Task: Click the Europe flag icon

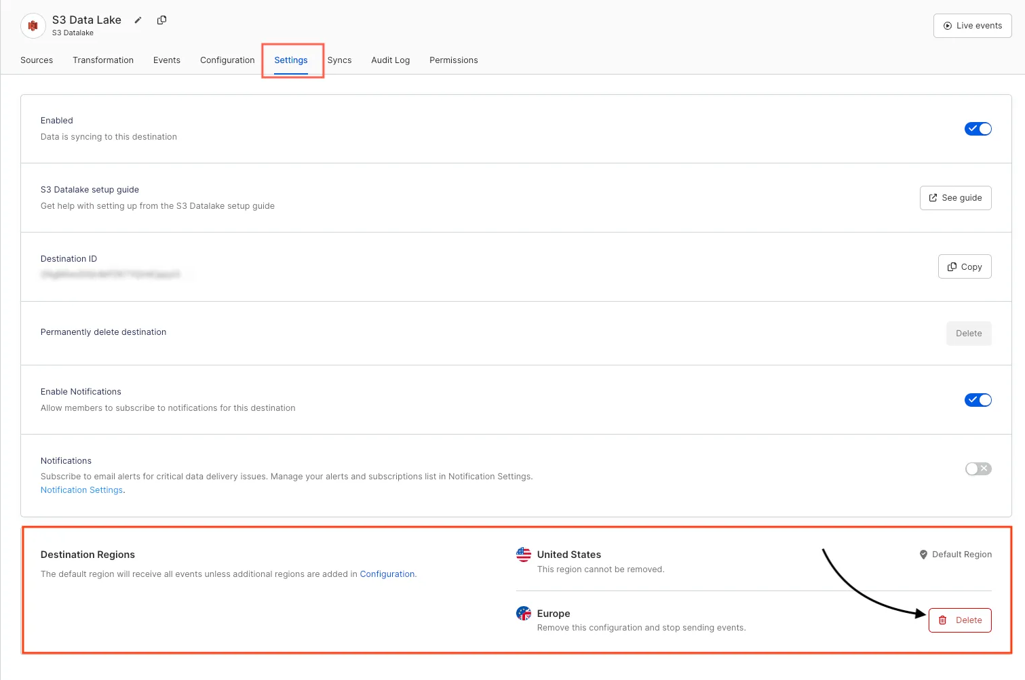Action: click(524, 614)
